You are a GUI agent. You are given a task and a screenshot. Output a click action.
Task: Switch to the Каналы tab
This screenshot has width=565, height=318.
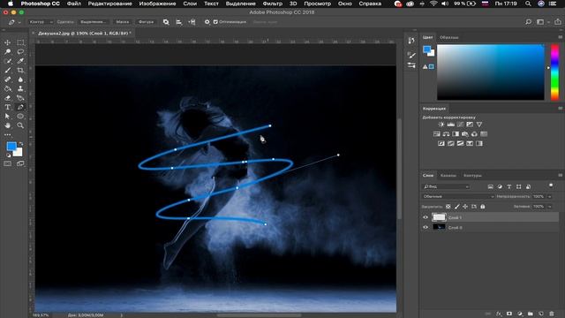(448, 176)
